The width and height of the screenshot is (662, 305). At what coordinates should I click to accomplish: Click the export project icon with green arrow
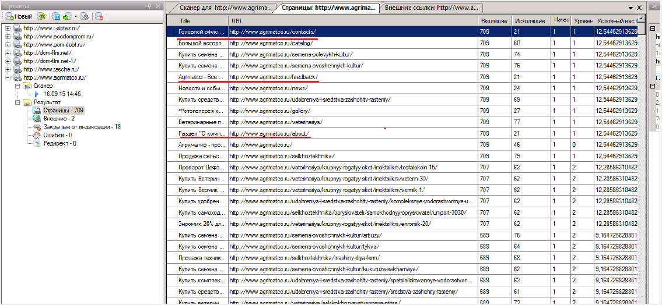point(66,17)
